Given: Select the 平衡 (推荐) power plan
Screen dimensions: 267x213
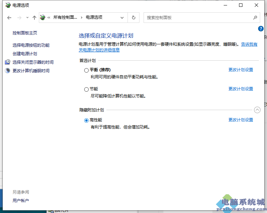Looking at the screenshot, I should click(x=86, y=70).
